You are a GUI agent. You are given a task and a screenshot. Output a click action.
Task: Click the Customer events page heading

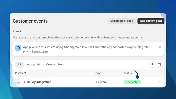click(x=30, y=21)
